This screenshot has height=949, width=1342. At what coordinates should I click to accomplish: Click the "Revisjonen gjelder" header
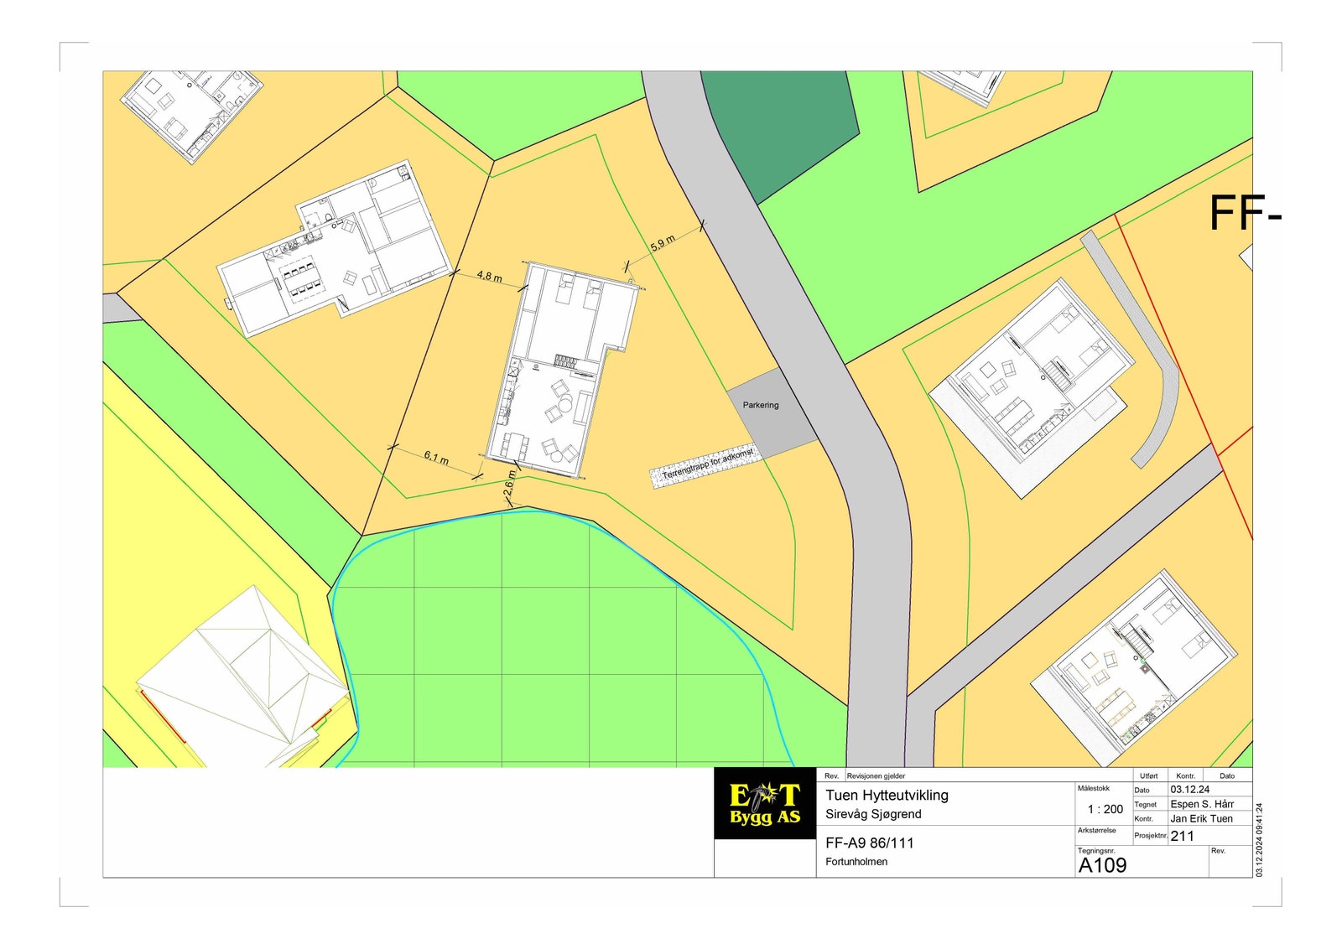[876, 776]
